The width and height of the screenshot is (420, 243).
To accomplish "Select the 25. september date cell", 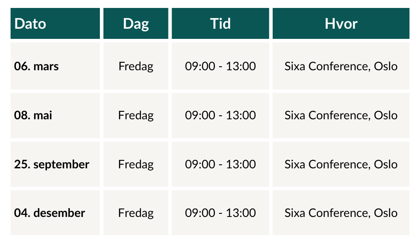I will click(55, 164).
